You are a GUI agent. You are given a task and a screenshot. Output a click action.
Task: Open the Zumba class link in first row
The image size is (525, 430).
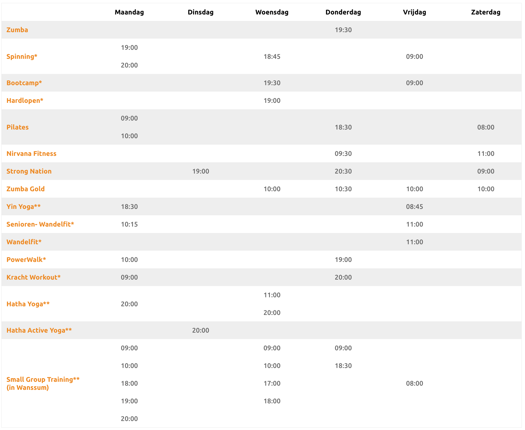17,30
